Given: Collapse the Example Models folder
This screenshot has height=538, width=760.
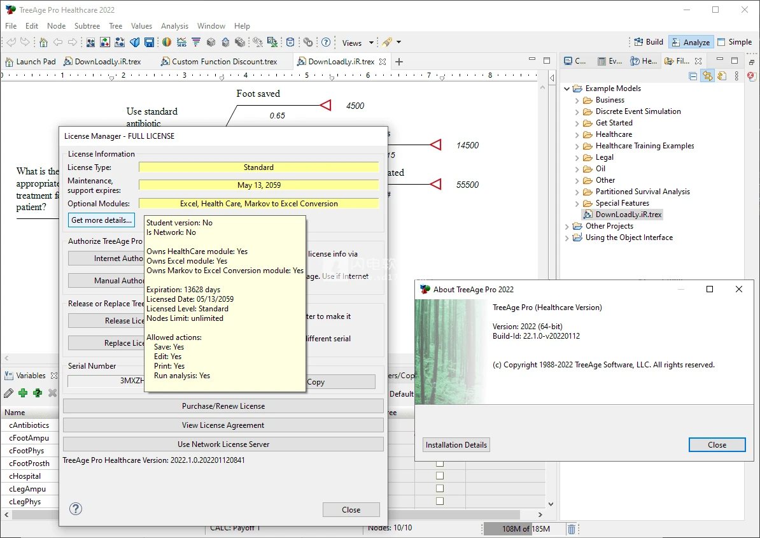Looking at the screenshot, I should pyautogui.click(x=567, y=88).
